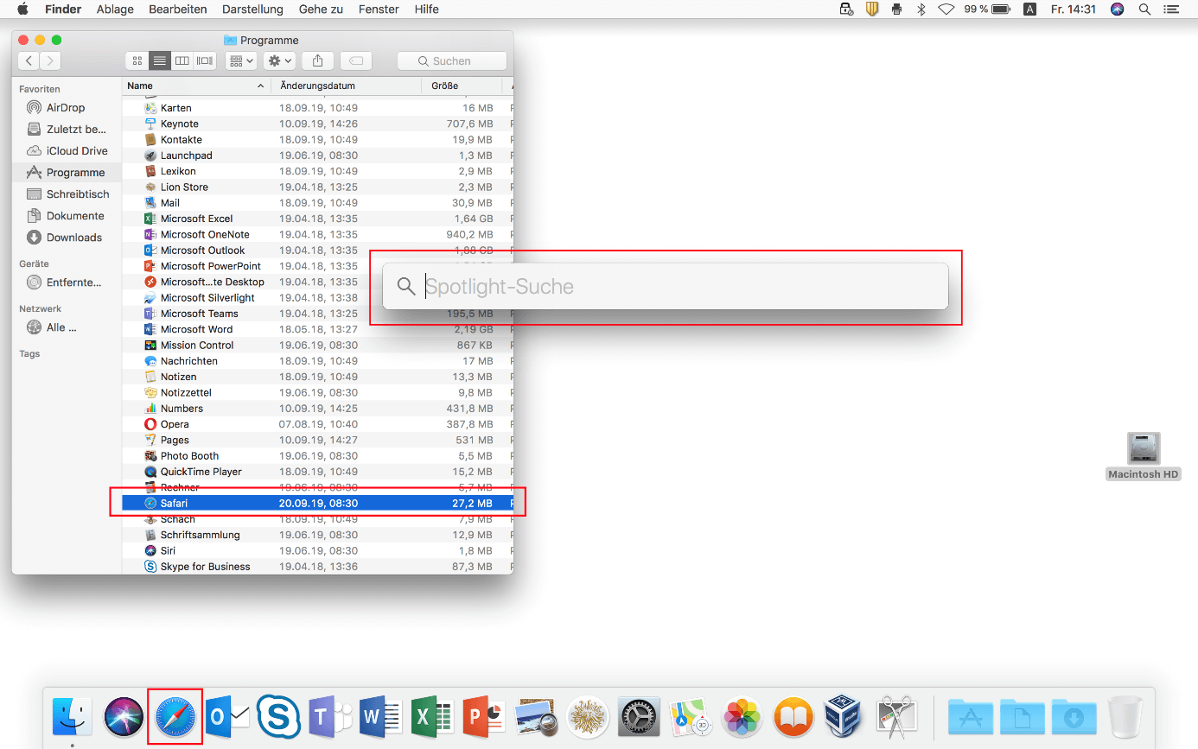Open the Fenster menu
This screenshot has width=1198, height=749.
379,10
